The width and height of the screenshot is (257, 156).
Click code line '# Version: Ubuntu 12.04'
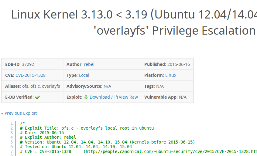pos(107,142)
